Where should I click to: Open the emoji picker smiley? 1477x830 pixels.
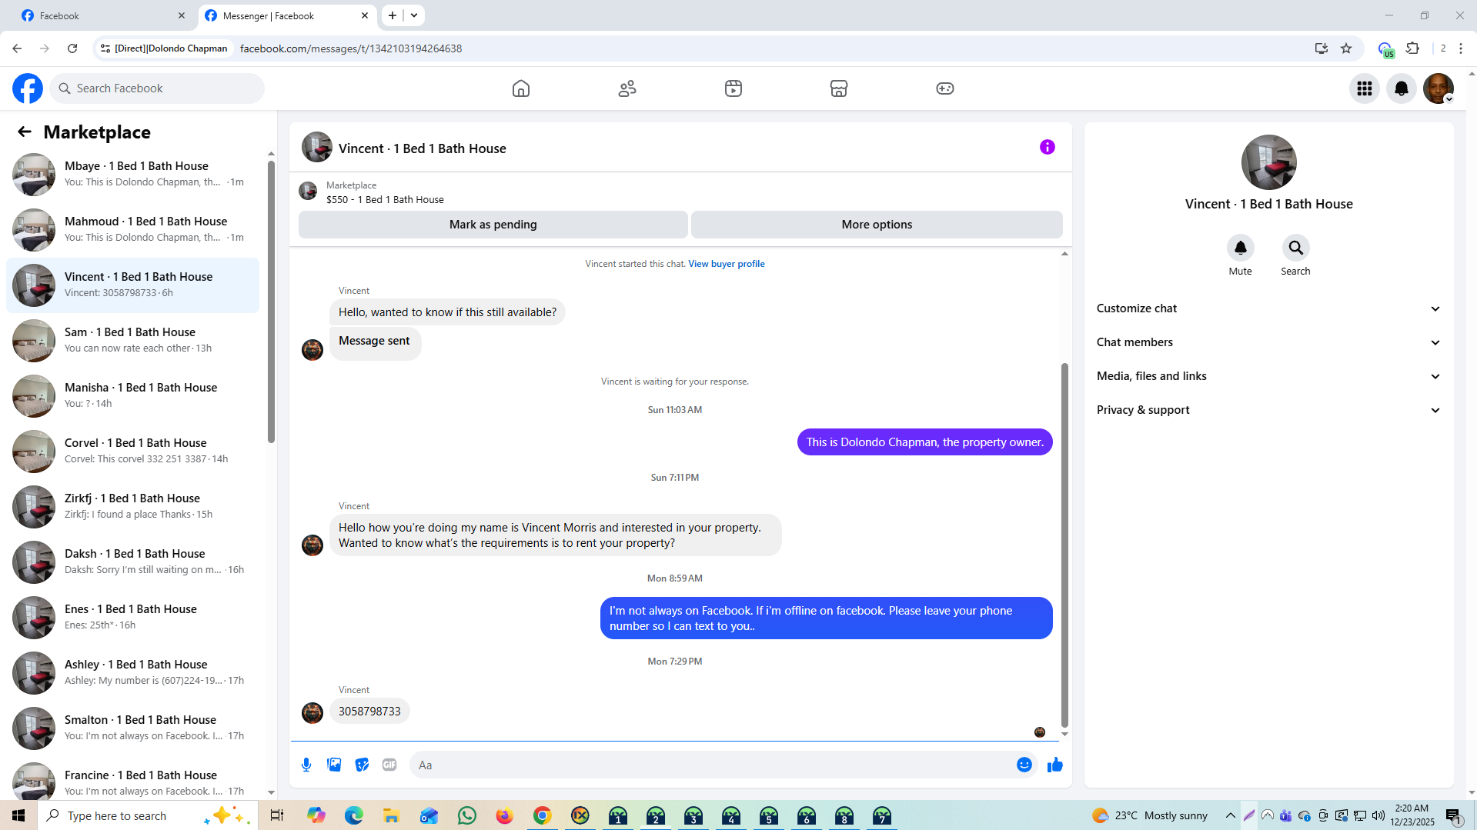pyautogui.click(x=1024, y=765)
